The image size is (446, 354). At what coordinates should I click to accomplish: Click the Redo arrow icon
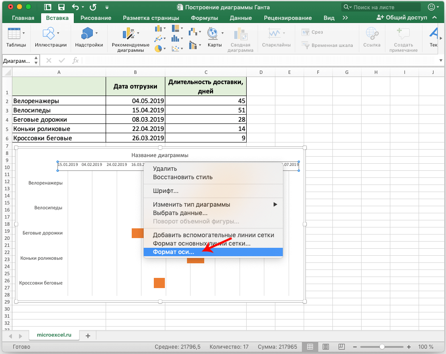click(93, 7)
